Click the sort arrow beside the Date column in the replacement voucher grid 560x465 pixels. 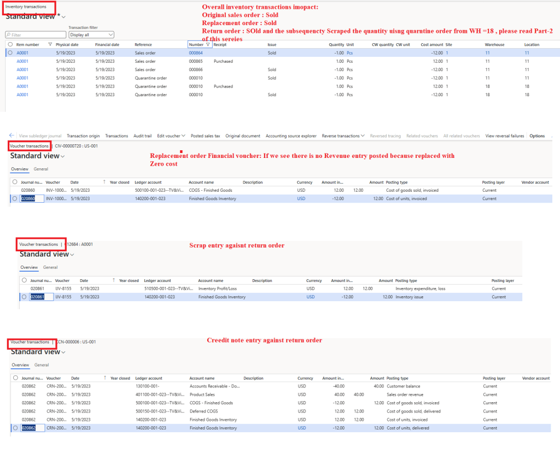[x=104, y=182]
